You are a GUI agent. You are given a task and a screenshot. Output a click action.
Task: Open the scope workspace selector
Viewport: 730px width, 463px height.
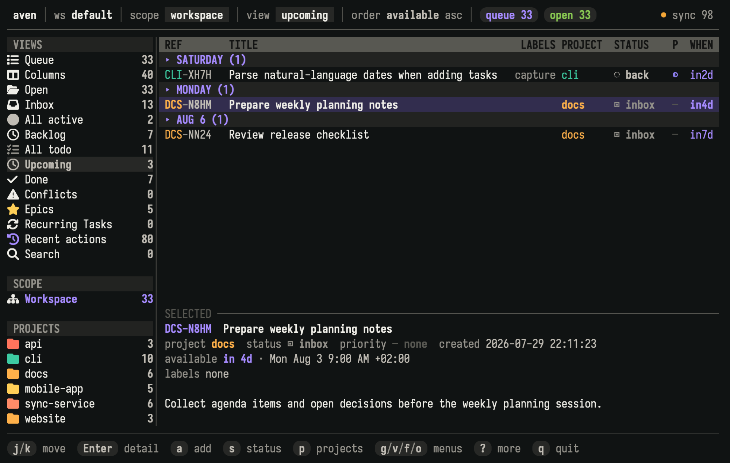coord(196,15)
